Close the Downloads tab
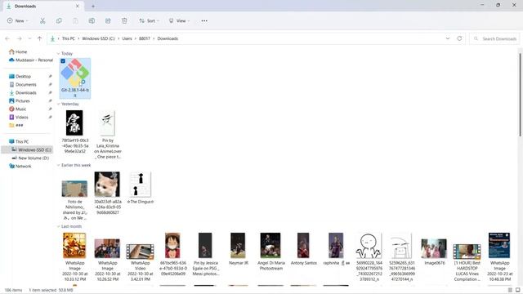Screen dimensions: 523x294 [x=78, y=6]
